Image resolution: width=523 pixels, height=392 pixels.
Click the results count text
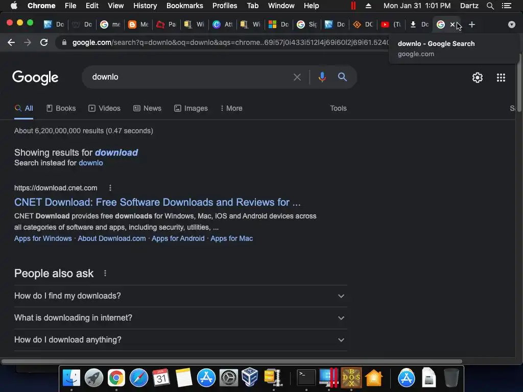coord(84,131)
